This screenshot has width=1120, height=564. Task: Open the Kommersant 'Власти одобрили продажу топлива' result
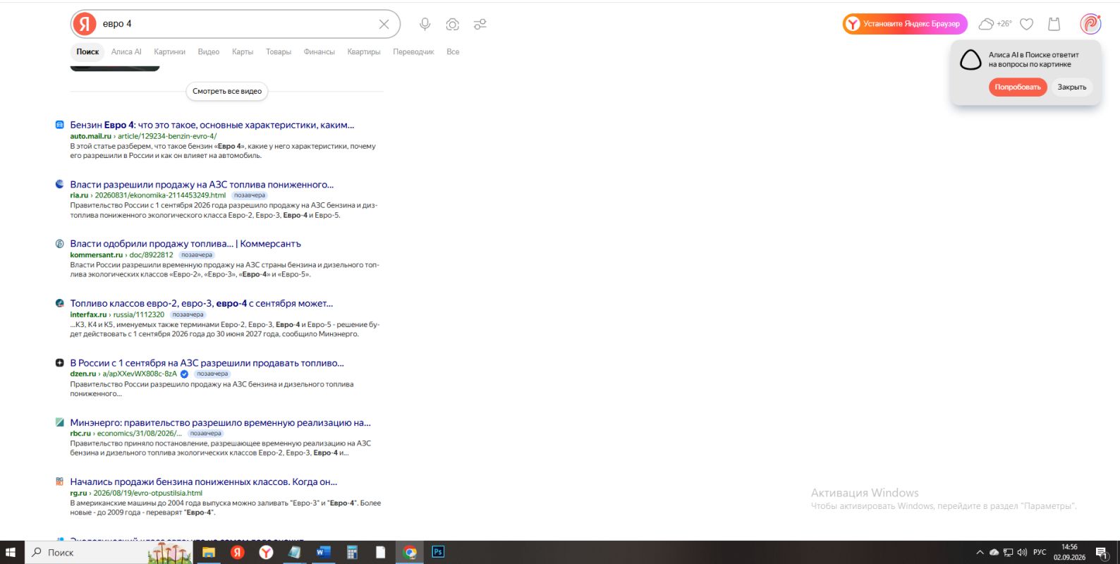tap(185, 243)
